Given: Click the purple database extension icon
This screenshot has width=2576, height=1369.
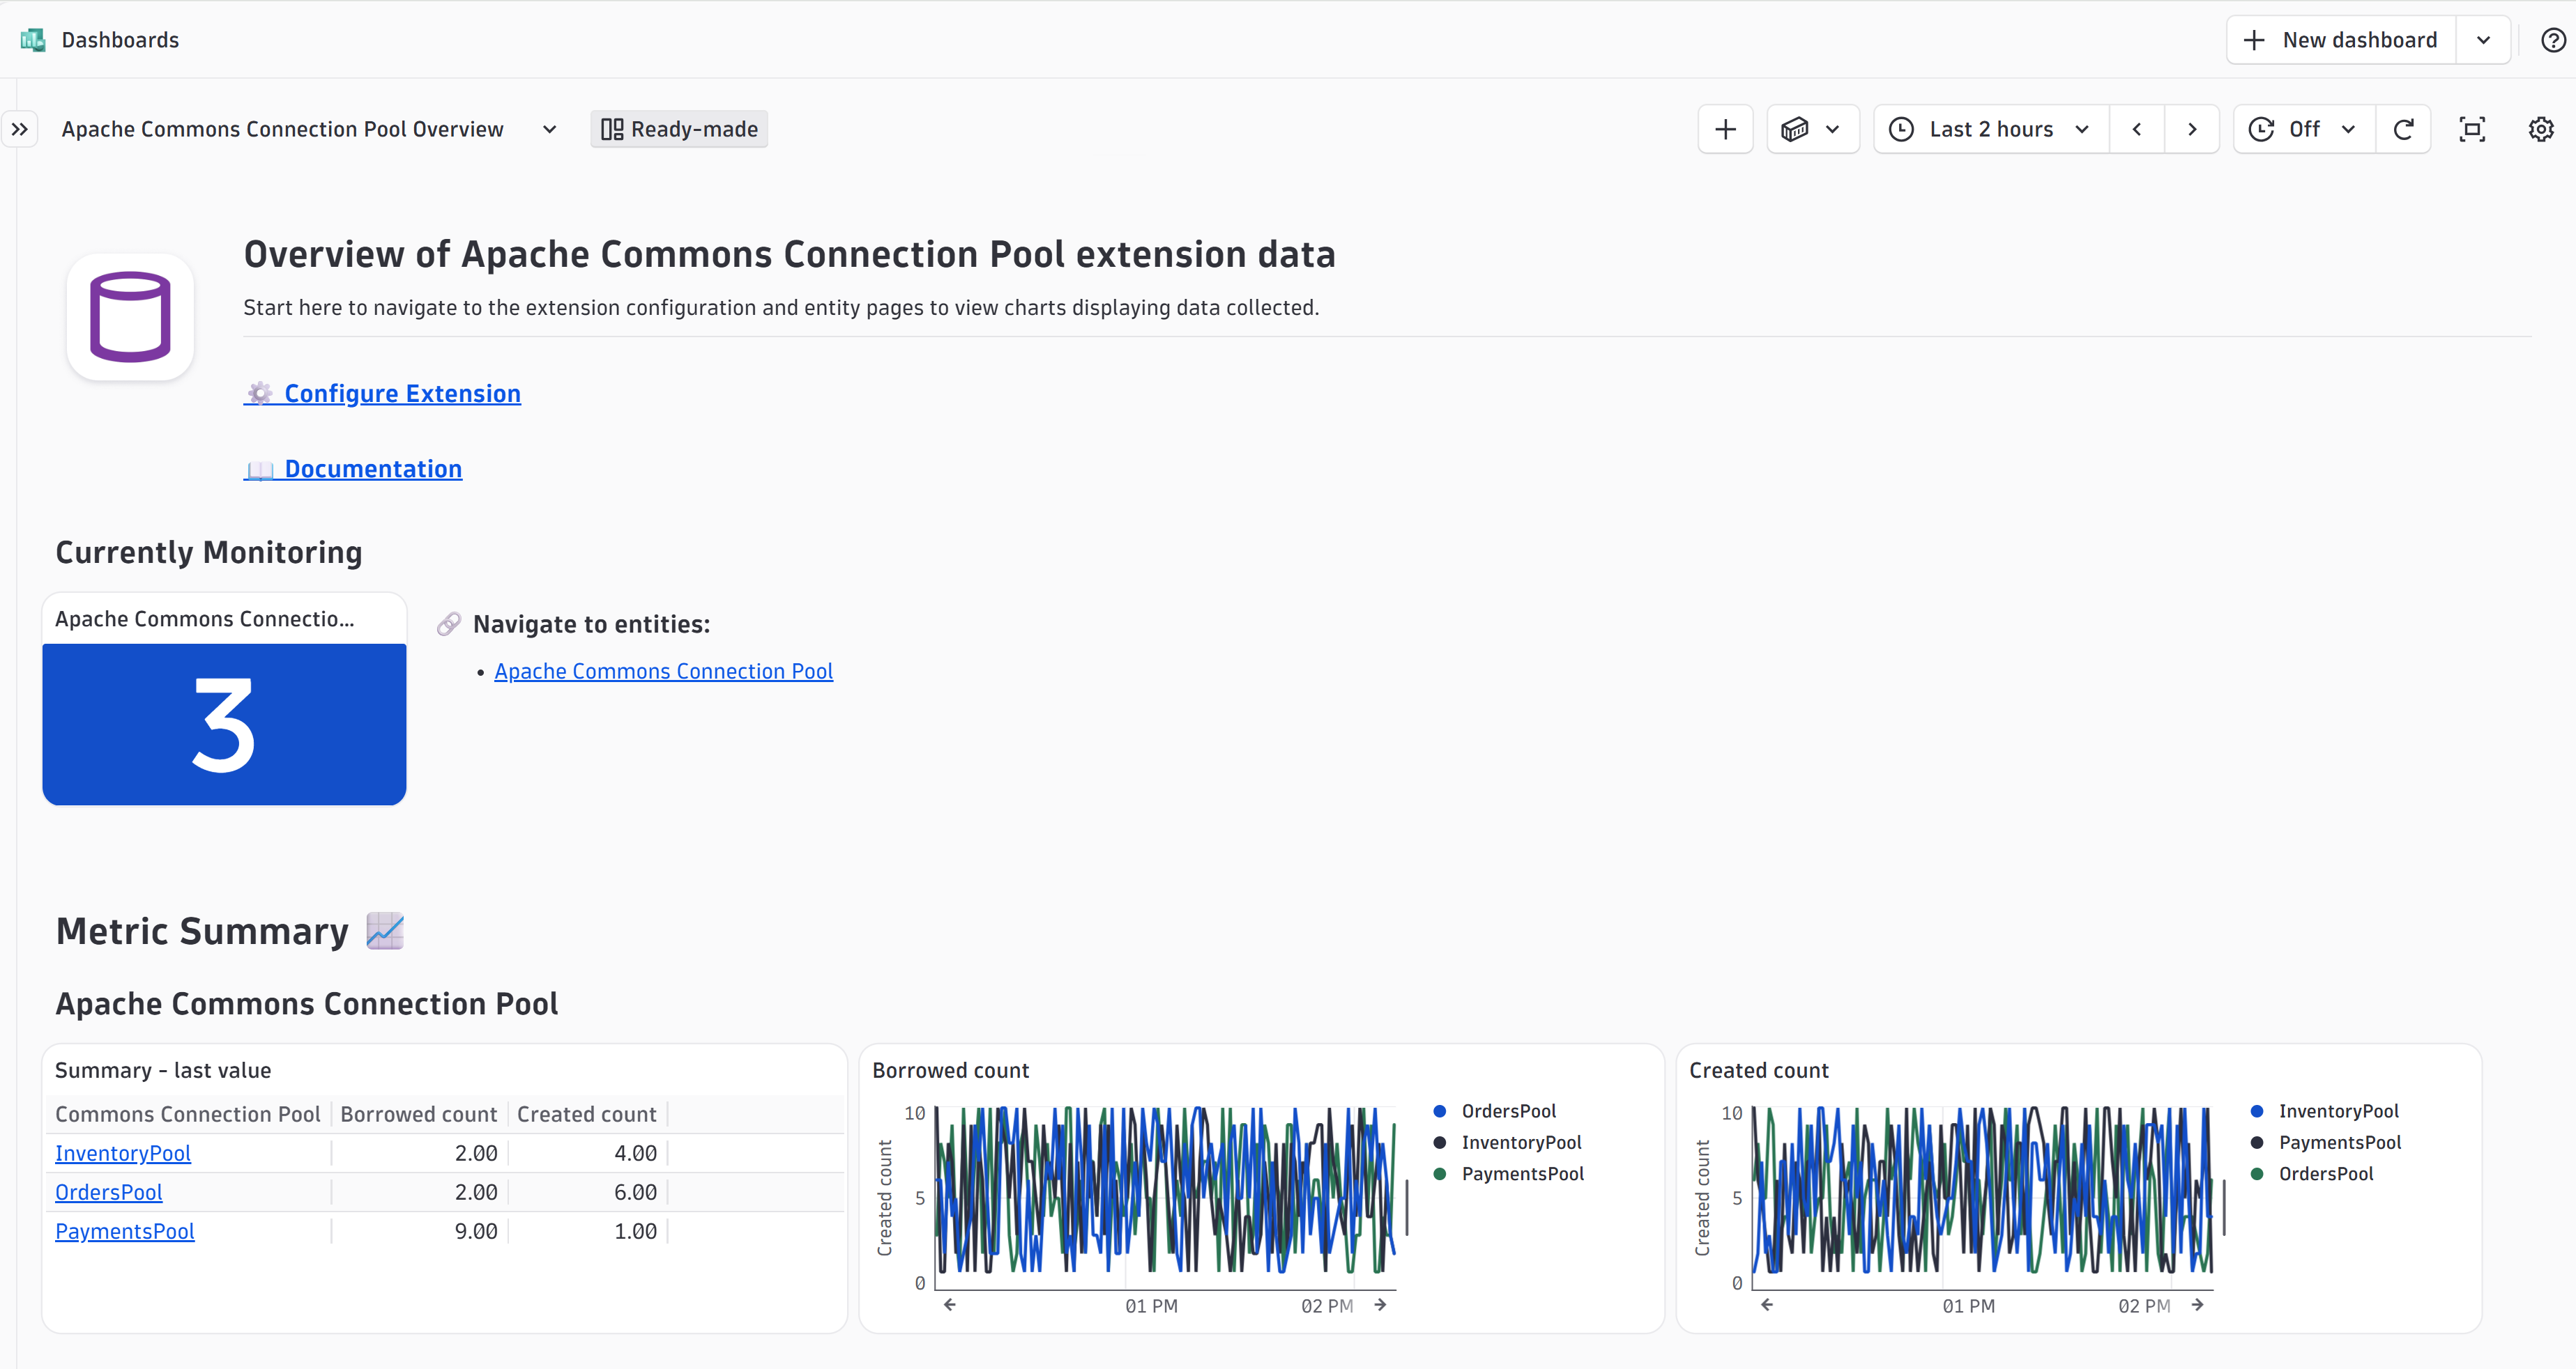Looking at the screenshot, I should (130, 317).
